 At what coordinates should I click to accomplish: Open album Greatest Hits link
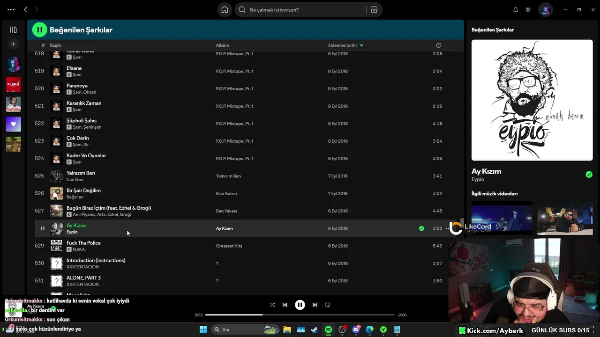[x=229, y=246]
